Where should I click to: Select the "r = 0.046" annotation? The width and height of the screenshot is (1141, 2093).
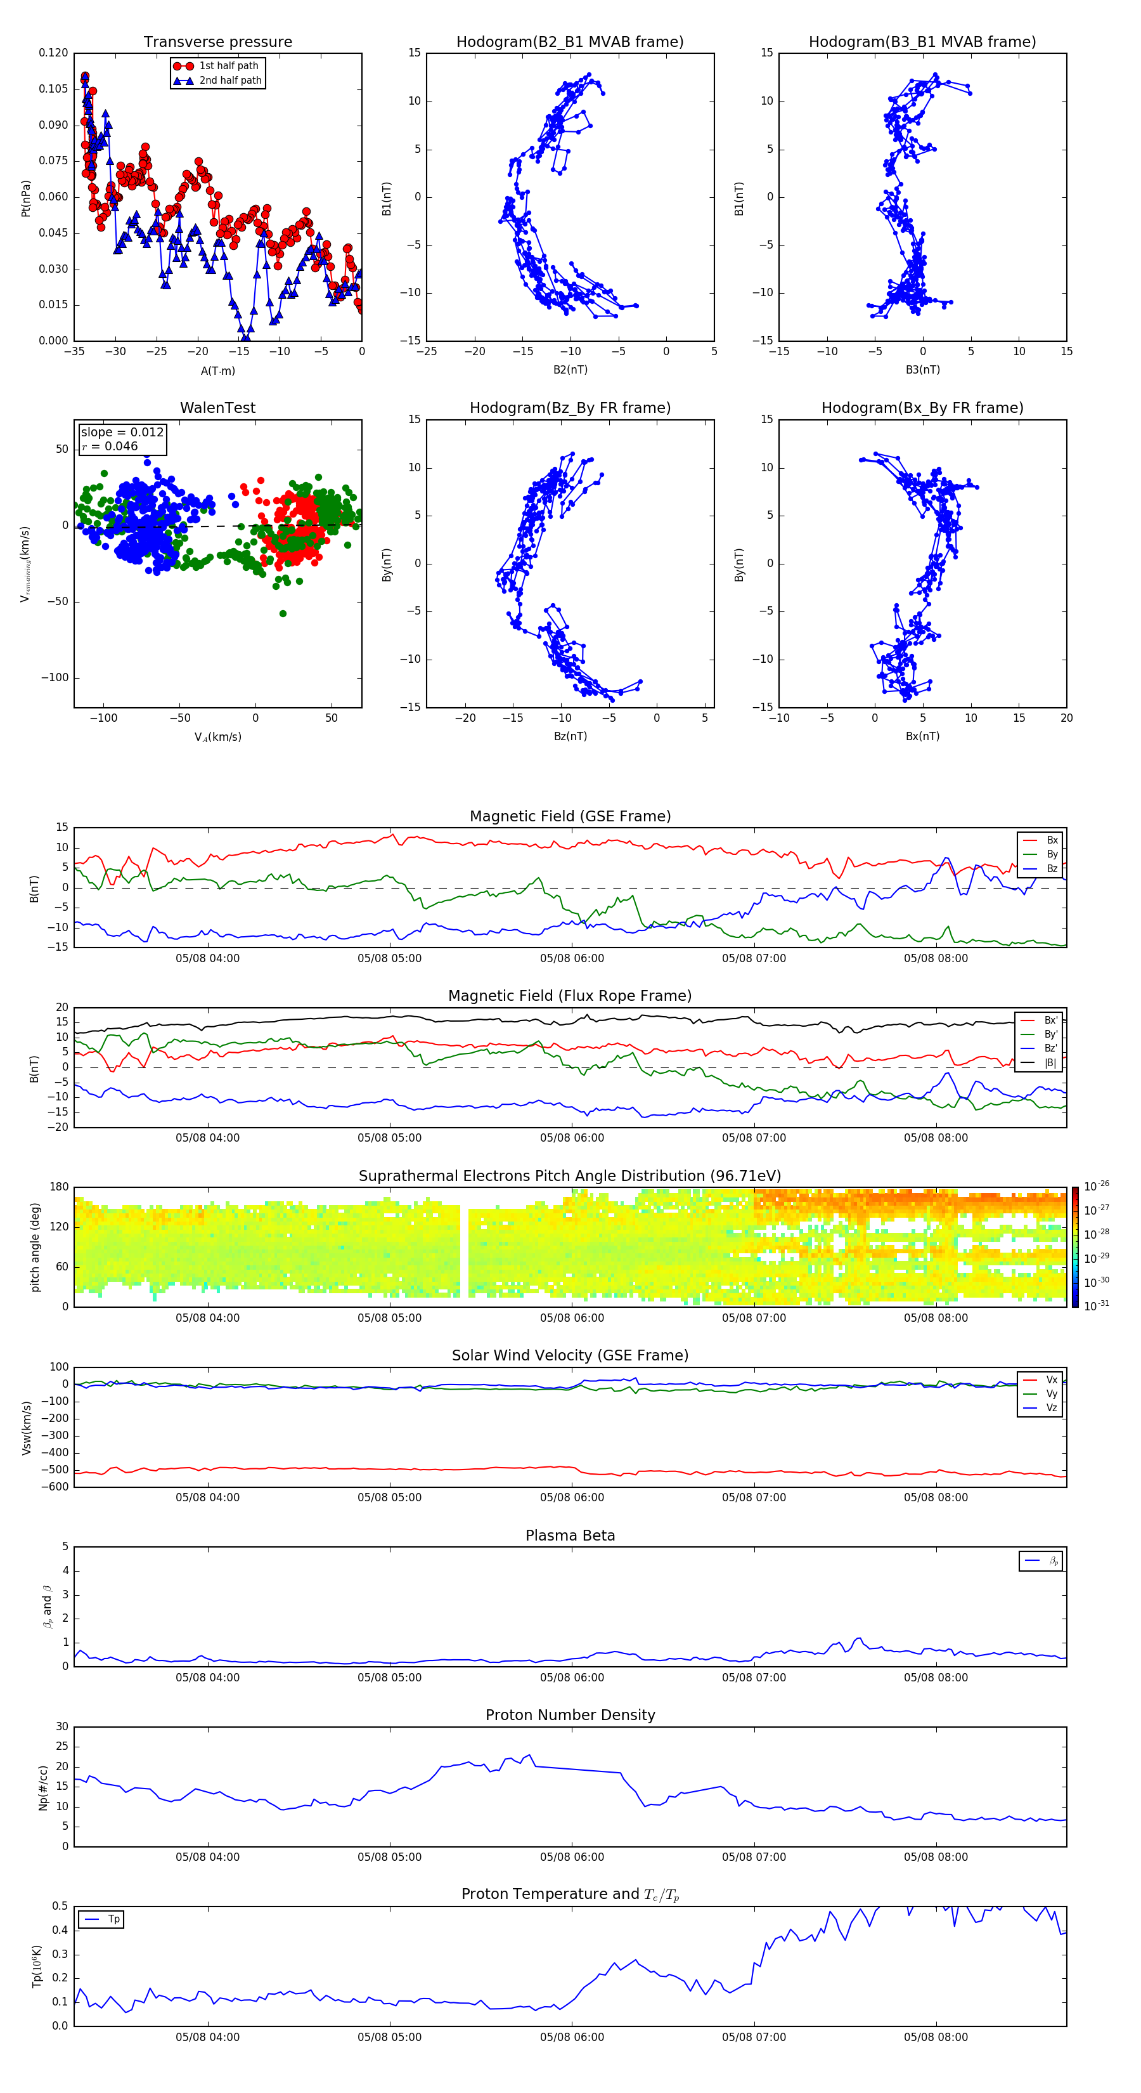click(110, 446)
